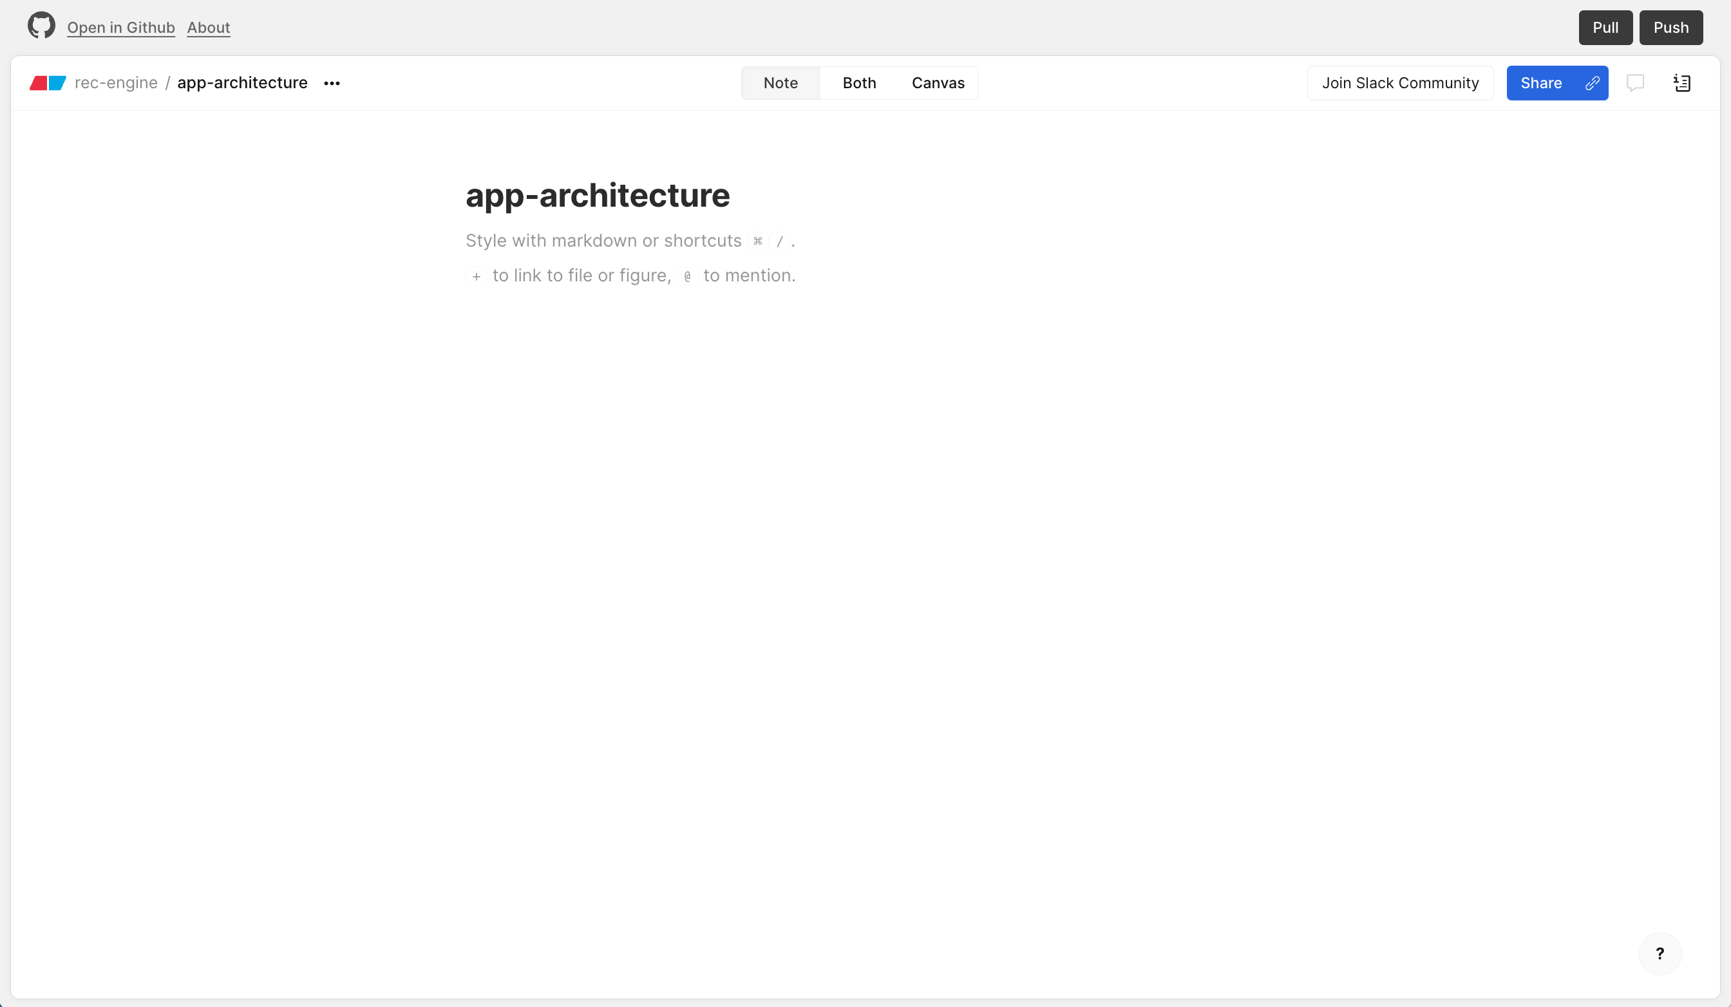
Task: Copy share link via chain icon
Action: [x=1591, y=83]
